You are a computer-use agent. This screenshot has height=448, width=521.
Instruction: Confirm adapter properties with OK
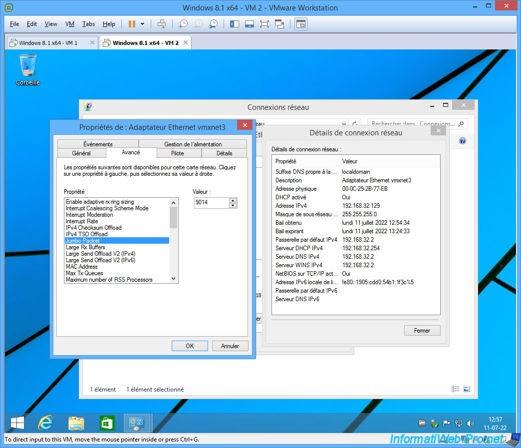[x=190, y=346]
